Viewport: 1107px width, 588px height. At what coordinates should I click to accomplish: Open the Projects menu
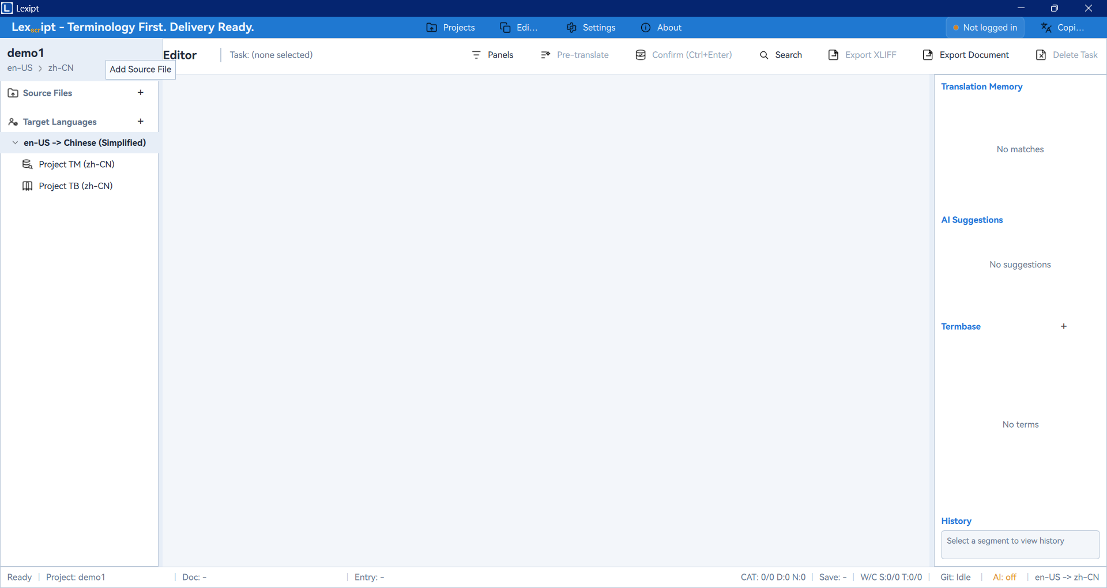(x=450, y=28)
